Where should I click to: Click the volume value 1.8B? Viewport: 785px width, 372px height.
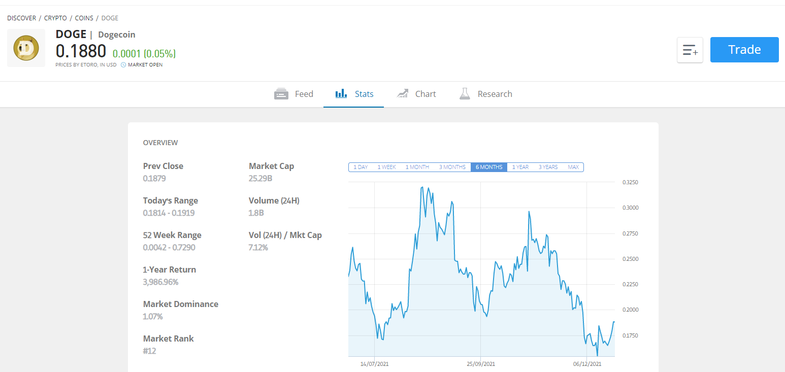(256, 213)
